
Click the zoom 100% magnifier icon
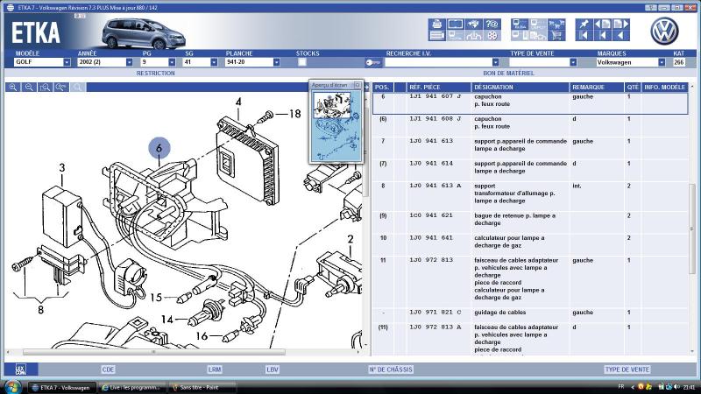[61, 87]
